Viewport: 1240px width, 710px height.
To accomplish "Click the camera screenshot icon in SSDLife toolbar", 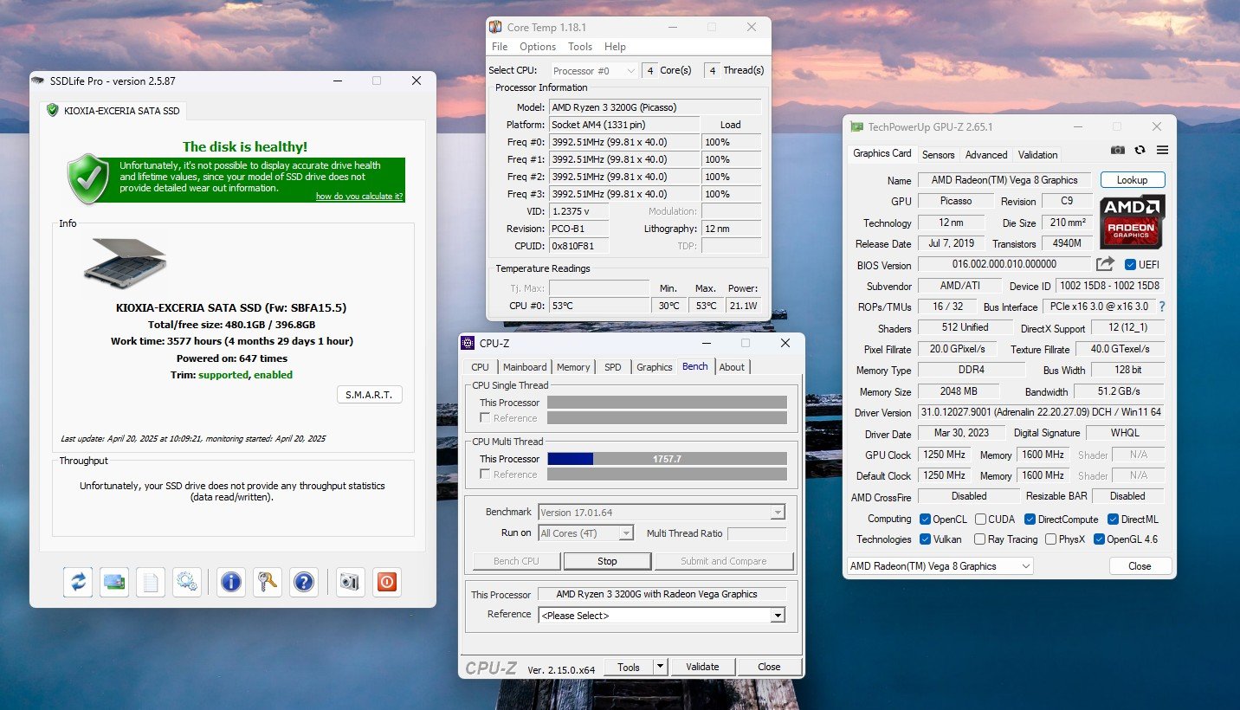I will [x=349, y=582].
